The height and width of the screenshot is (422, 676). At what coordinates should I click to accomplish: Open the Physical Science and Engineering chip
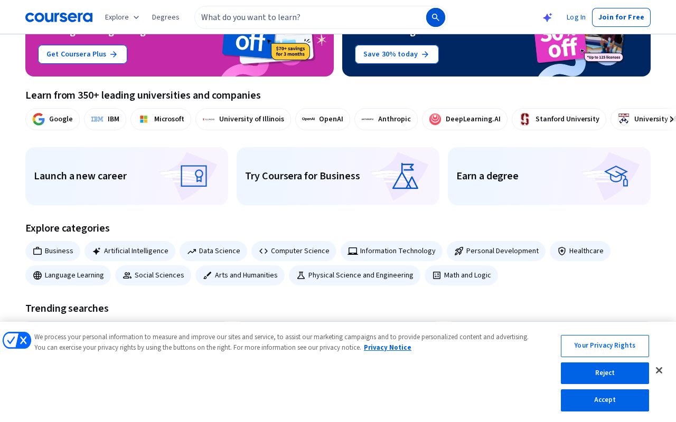pos(354,275)
